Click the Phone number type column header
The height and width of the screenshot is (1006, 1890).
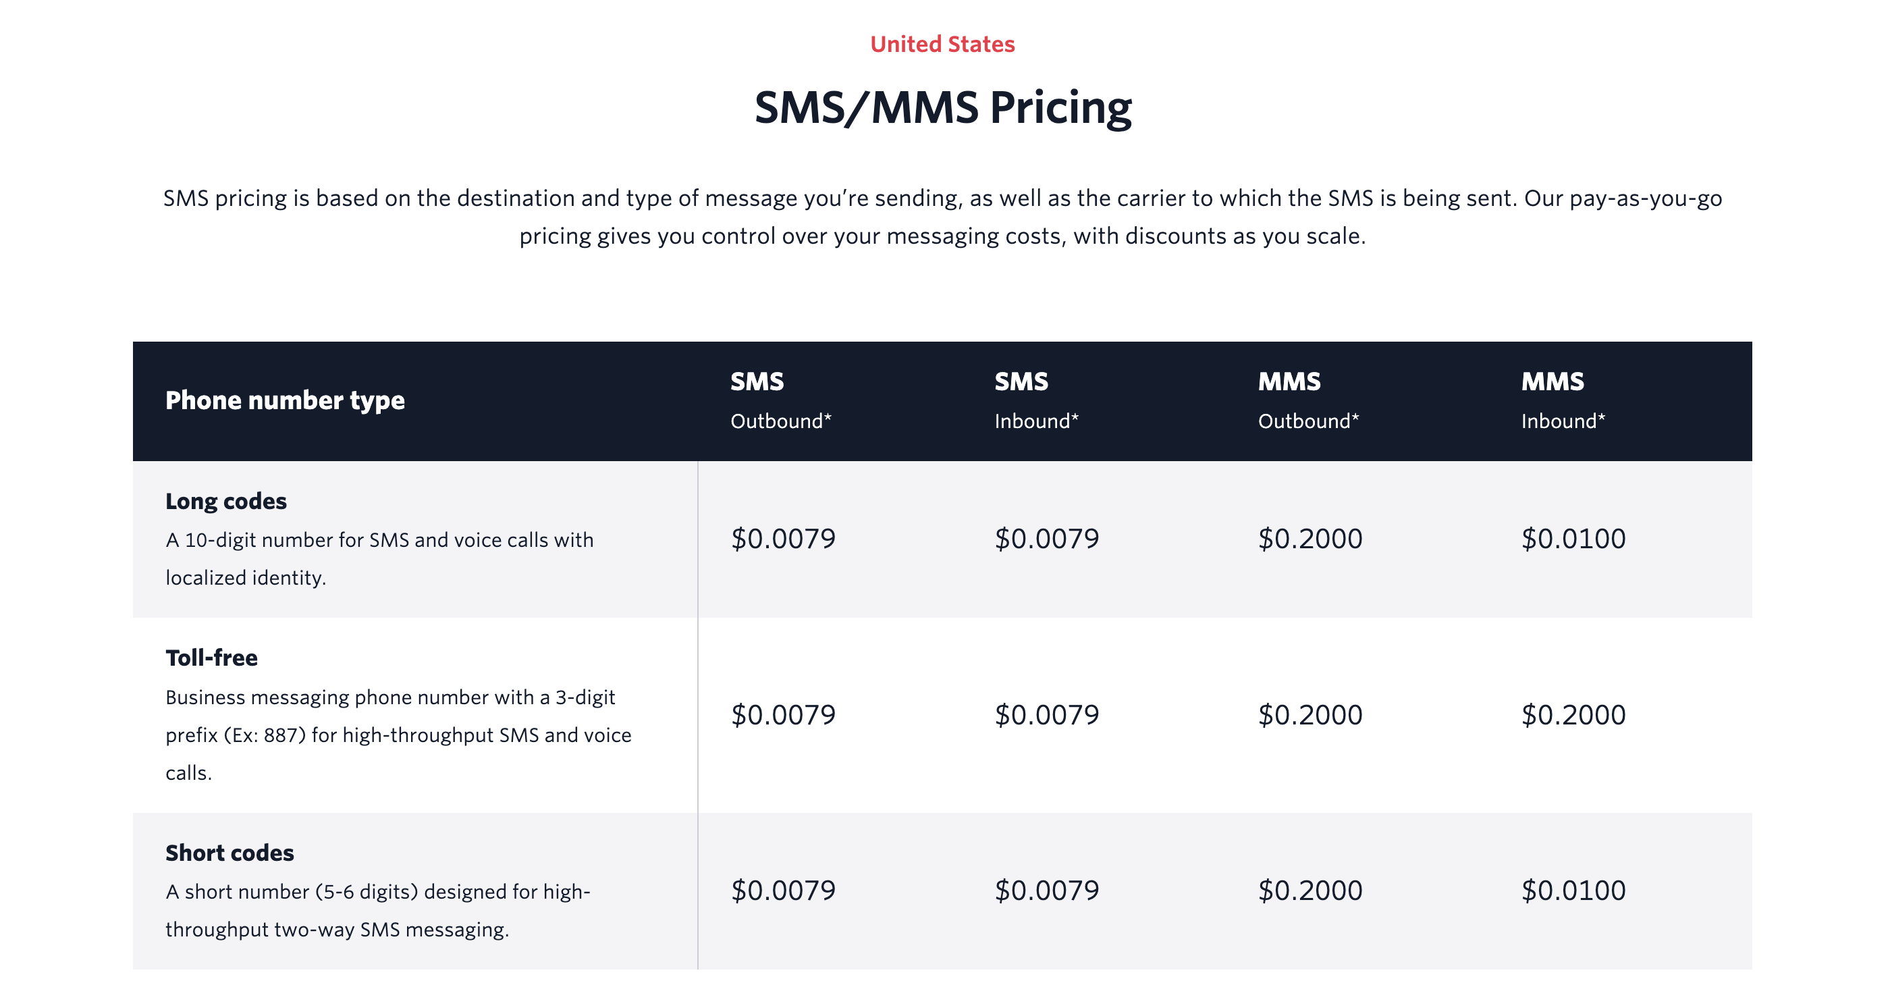tap(285, 400)
